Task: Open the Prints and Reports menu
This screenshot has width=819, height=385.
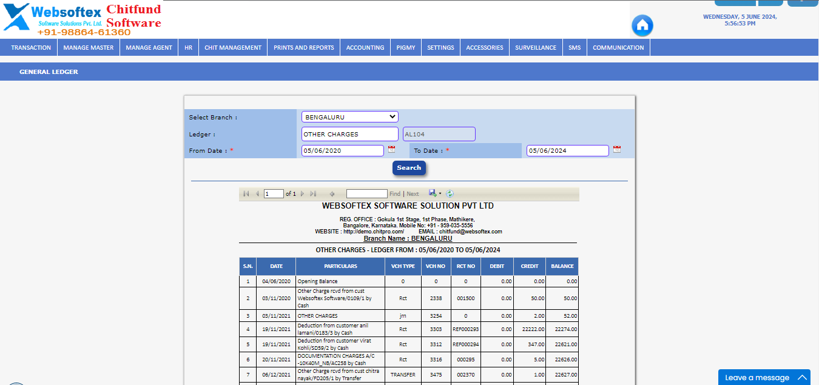Action: 304,47
